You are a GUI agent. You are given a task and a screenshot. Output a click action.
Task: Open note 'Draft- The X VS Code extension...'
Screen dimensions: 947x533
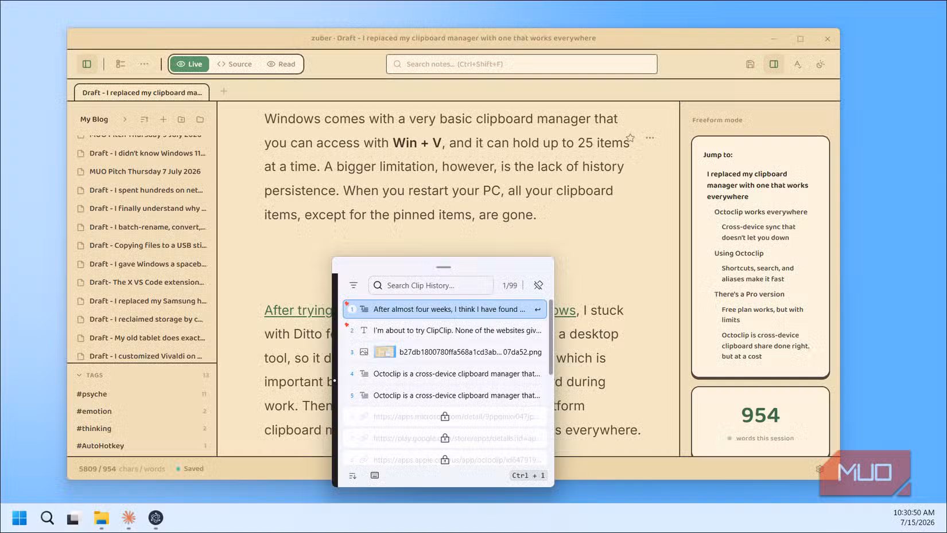click(142, 282)
